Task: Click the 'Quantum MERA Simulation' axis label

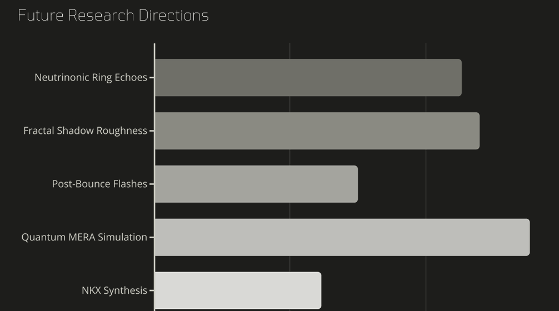Action: tap(84, 237)
